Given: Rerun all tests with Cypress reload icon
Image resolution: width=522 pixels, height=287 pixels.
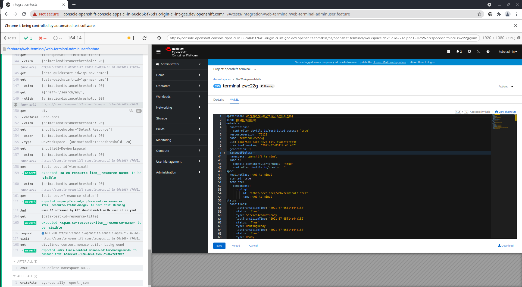Looking at the screenshot, I should 145,38.
